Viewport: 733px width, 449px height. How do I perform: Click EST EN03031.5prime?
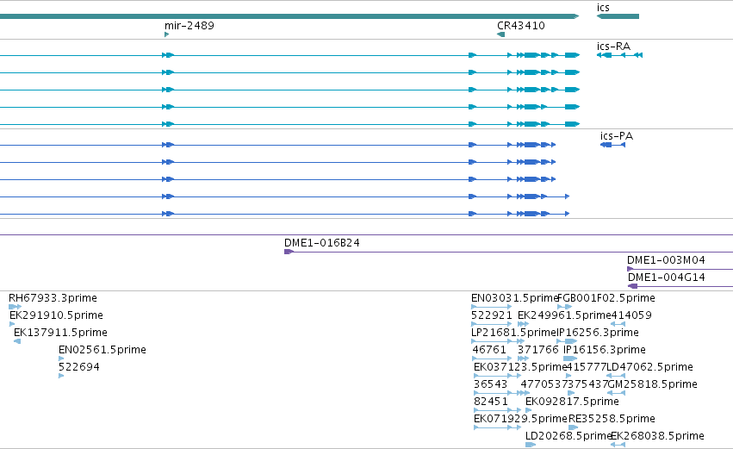pyautogui.click(x=515, y=298)
